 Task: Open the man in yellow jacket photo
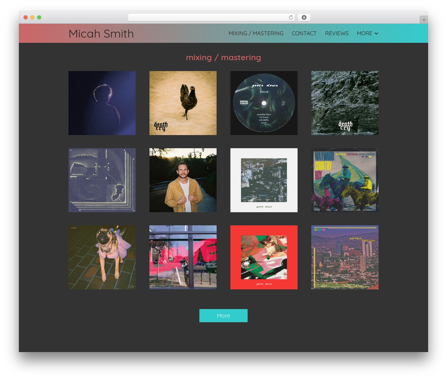point(183,180)
